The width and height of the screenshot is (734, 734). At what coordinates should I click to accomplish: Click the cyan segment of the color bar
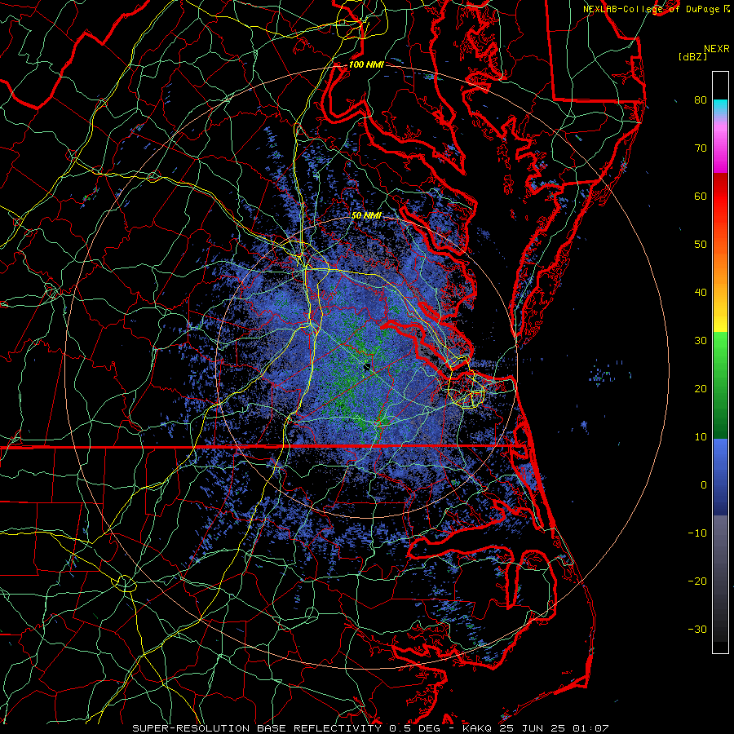(x=720, y=107)
